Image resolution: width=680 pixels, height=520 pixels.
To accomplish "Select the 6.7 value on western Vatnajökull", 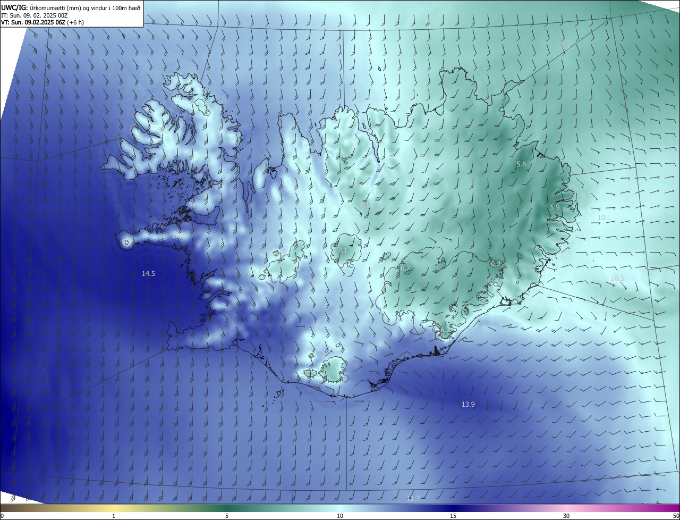I will tap(405, 269).
